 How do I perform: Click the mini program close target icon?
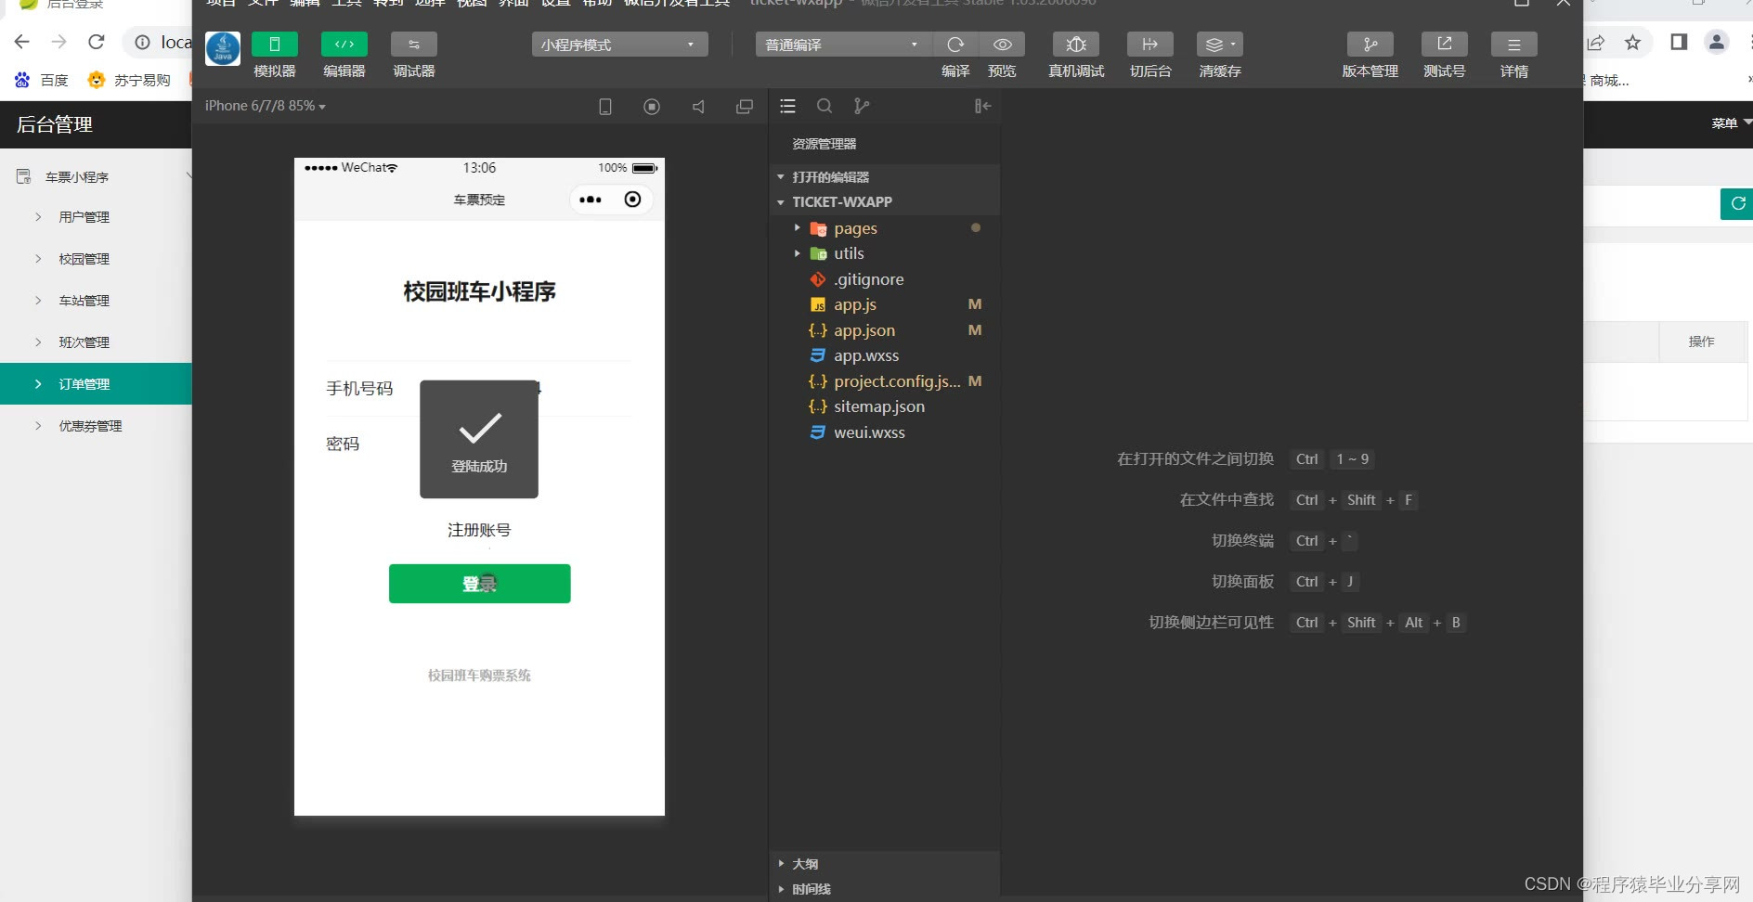click(x=632, y=200)
